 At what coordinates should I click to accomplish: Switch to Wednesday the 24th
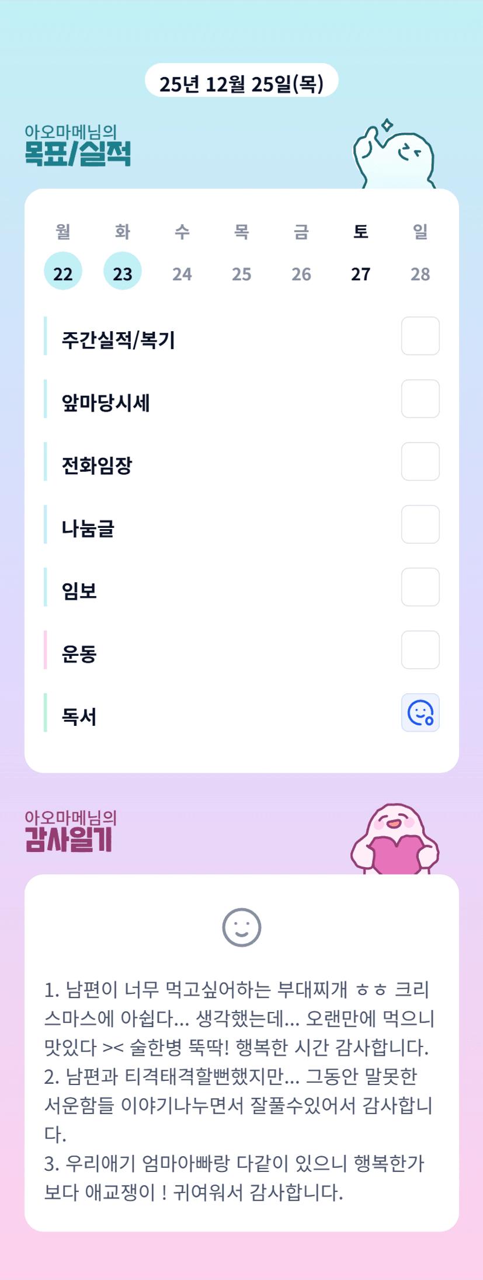tap(182, 273)
